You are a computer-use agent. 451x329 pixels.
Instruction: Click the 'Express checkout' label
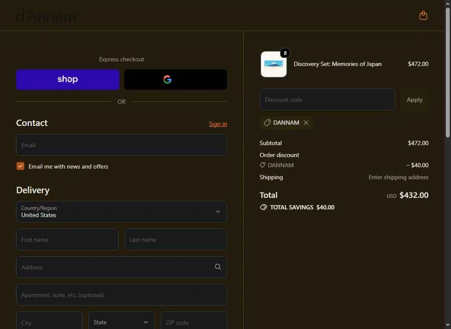click(x=122, y=59)
